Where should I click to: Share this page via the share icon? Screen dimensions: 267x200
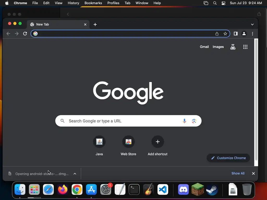coord(217,34)
